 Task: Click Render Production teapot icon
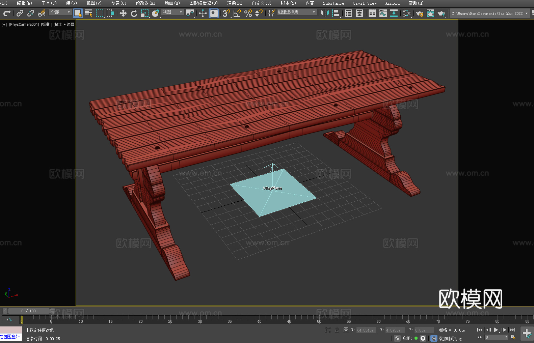[x=441, y=13]
